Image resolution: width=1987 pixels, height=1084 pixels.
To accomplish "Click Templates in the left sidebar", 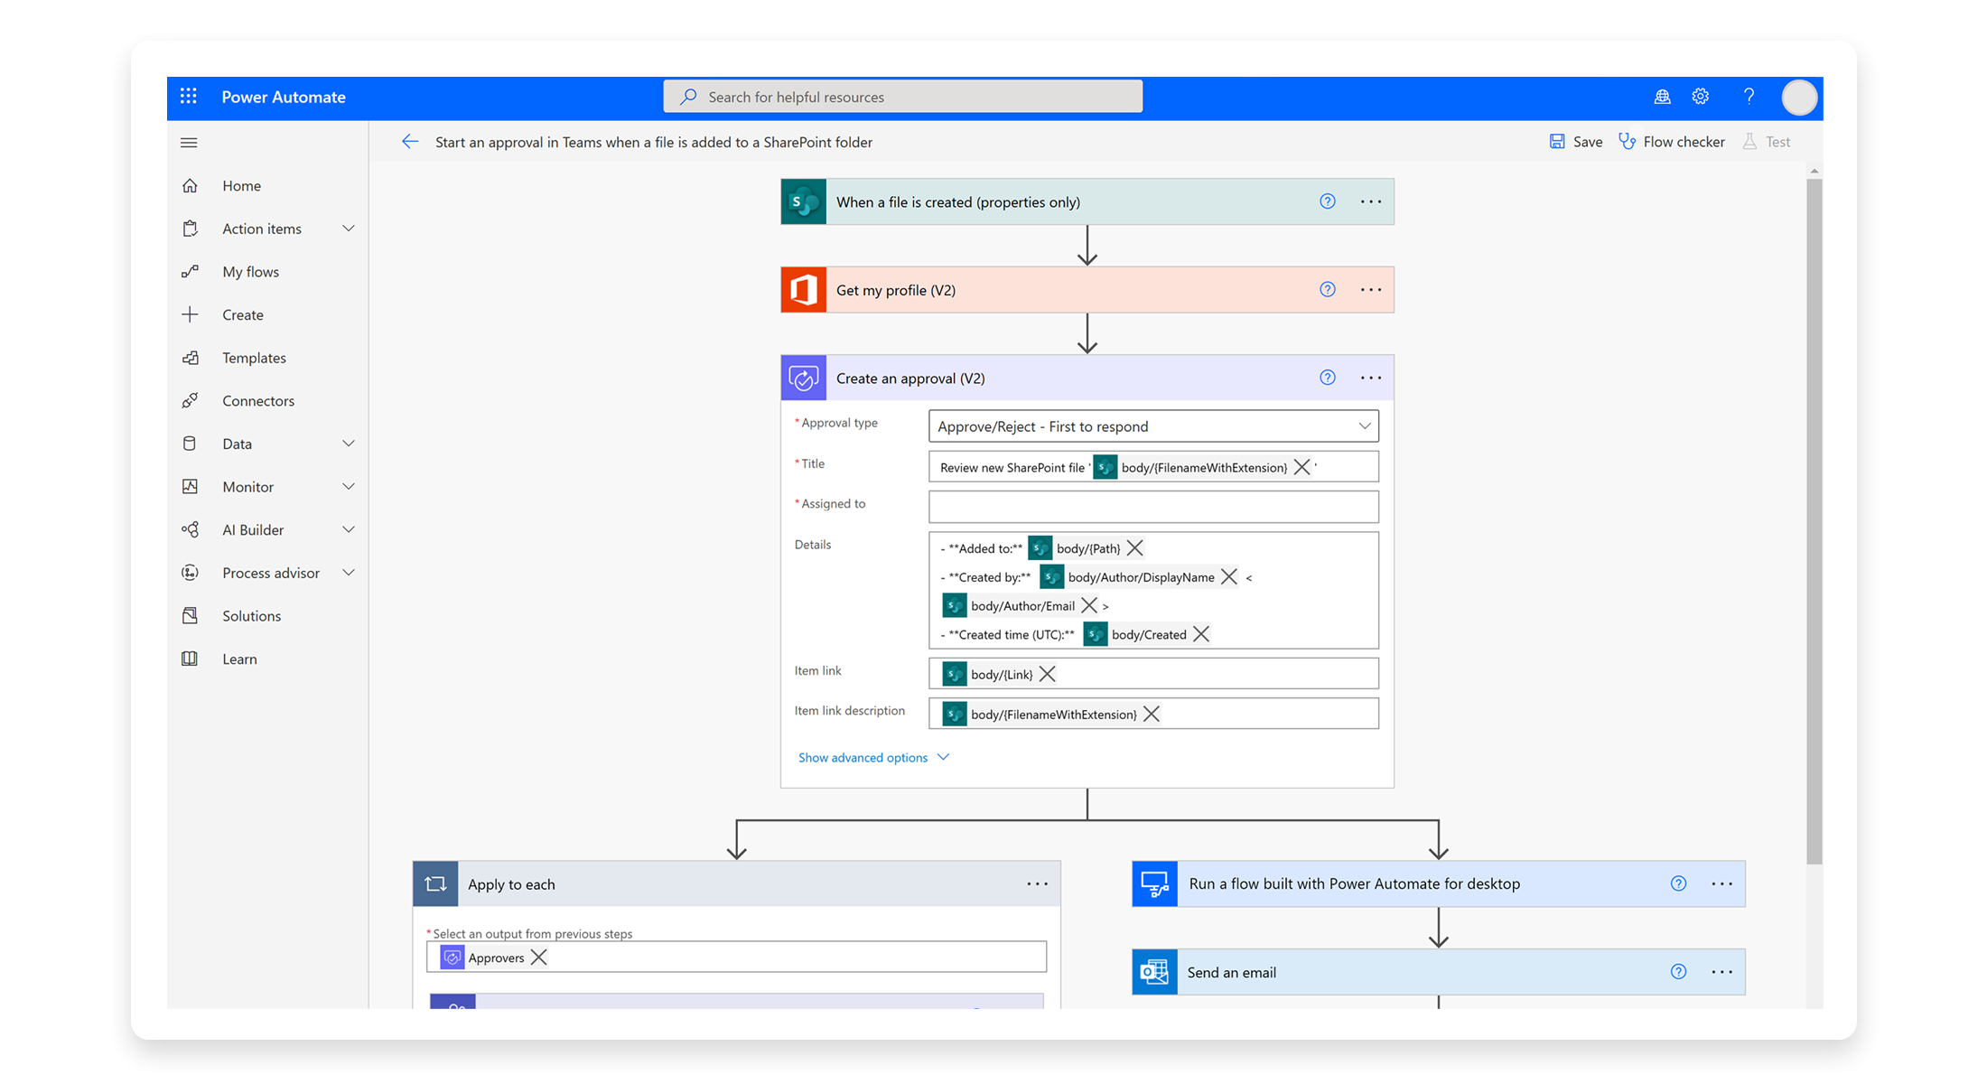I will [254, 357].
